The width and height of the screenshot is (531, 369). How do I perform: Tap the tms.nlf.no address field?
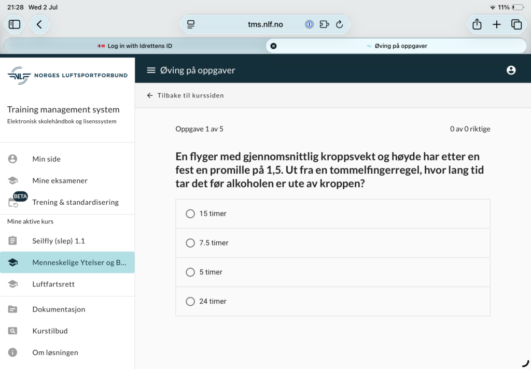265,24
